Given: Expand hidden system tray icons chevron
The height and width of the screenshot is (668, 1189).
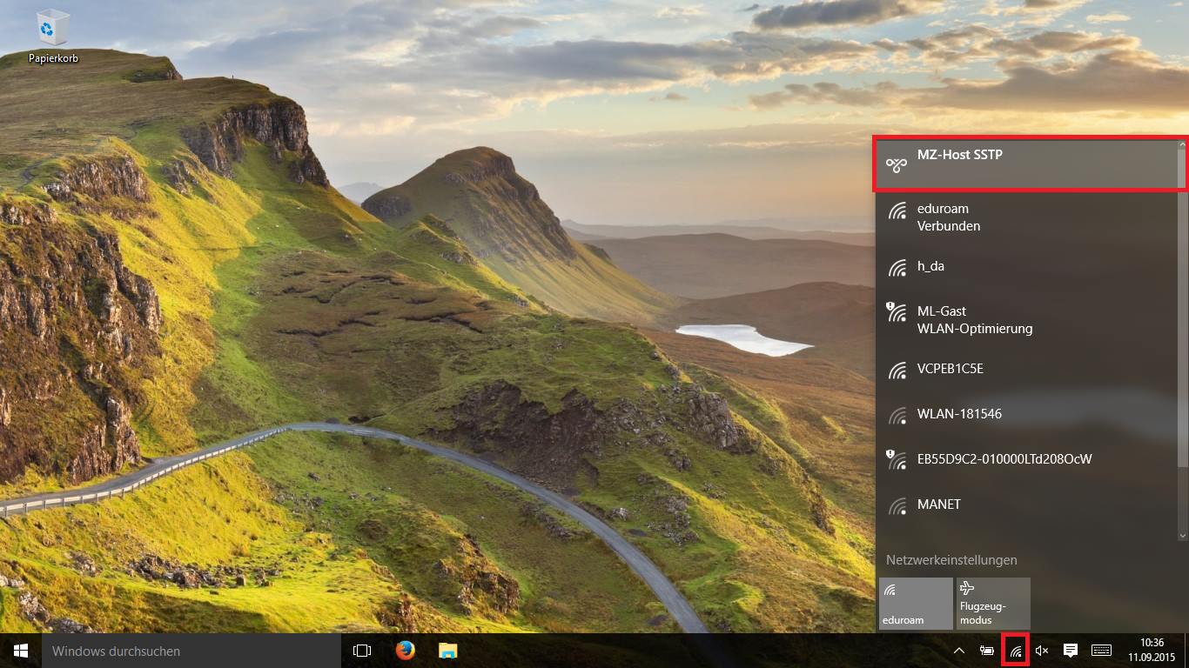Looking at the screenshot, I should (x=959, y=651).
